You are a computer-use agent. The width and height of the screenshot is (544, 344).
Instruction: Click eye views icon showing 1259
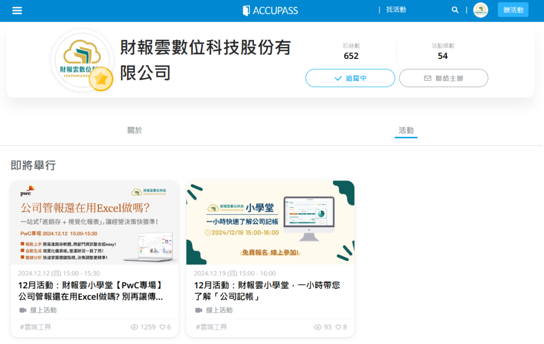point(134,327)
